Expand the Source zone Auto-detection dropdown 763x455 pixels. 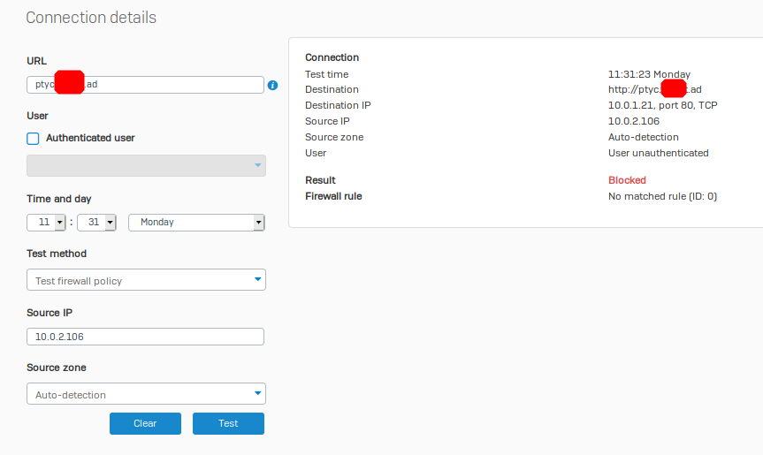[x=146, y=394]
